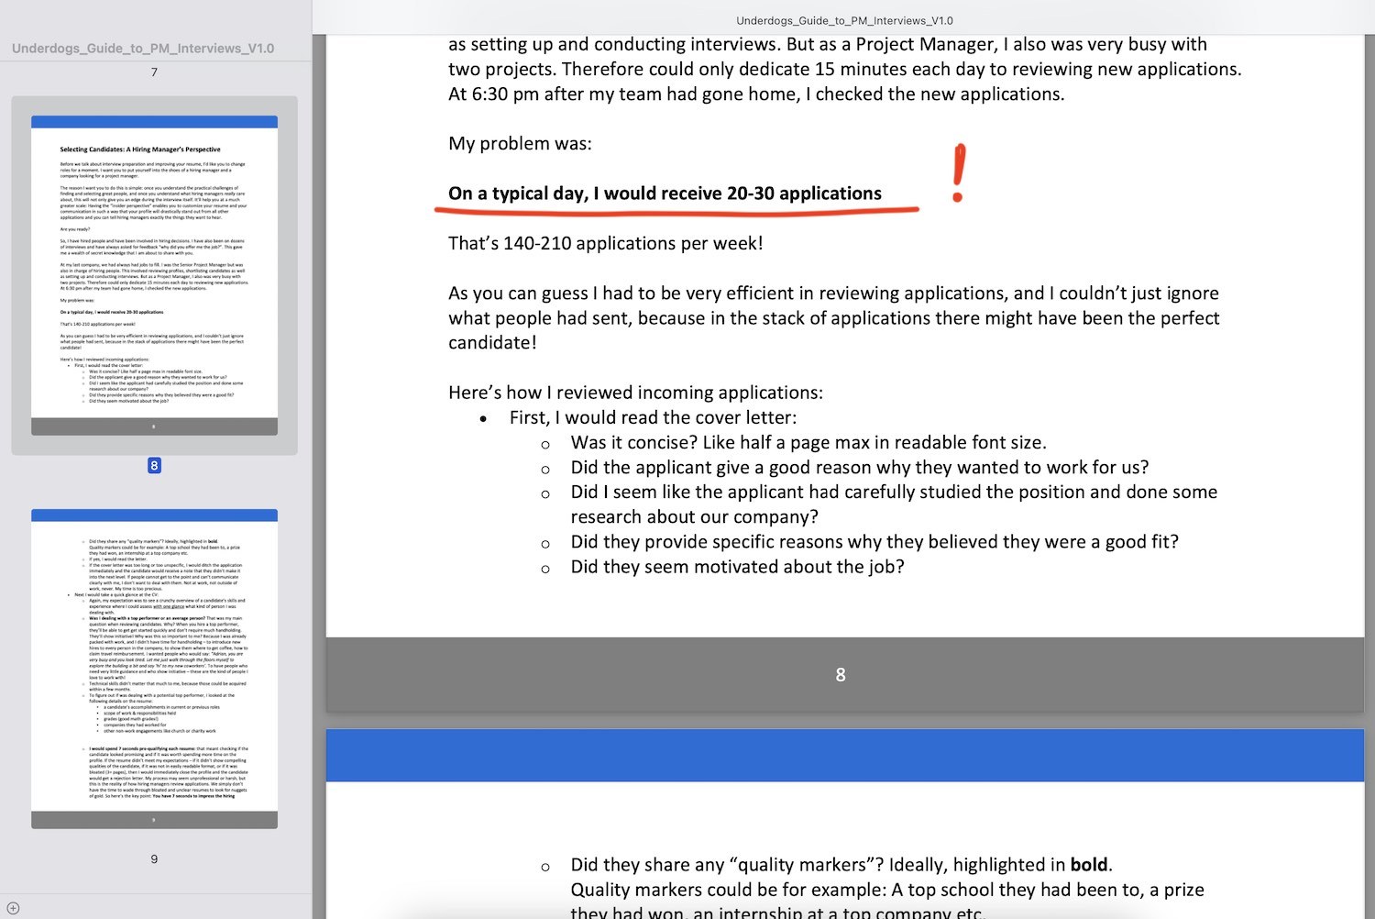Click line starting 'two projects. Therefore could only'
The height and width of the screenshot is (919, 1375).
844,69
